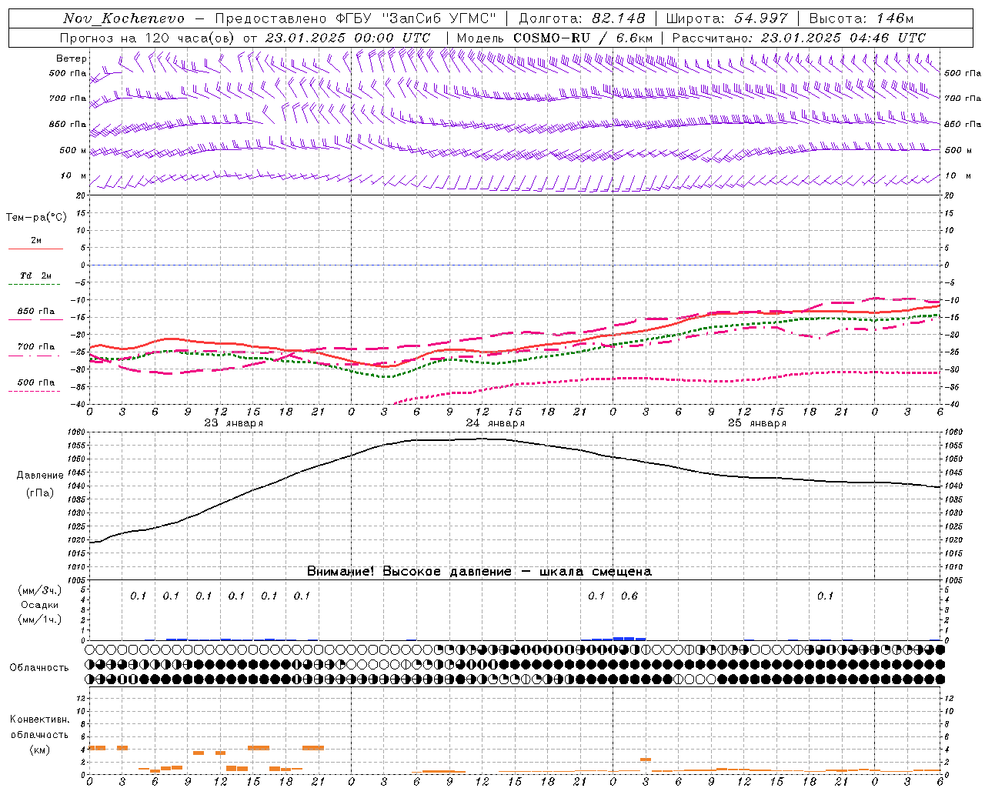Click the (гПа) unit label under Давление
Viewport: 985px width, 788px height.
(x=39, y=492)
